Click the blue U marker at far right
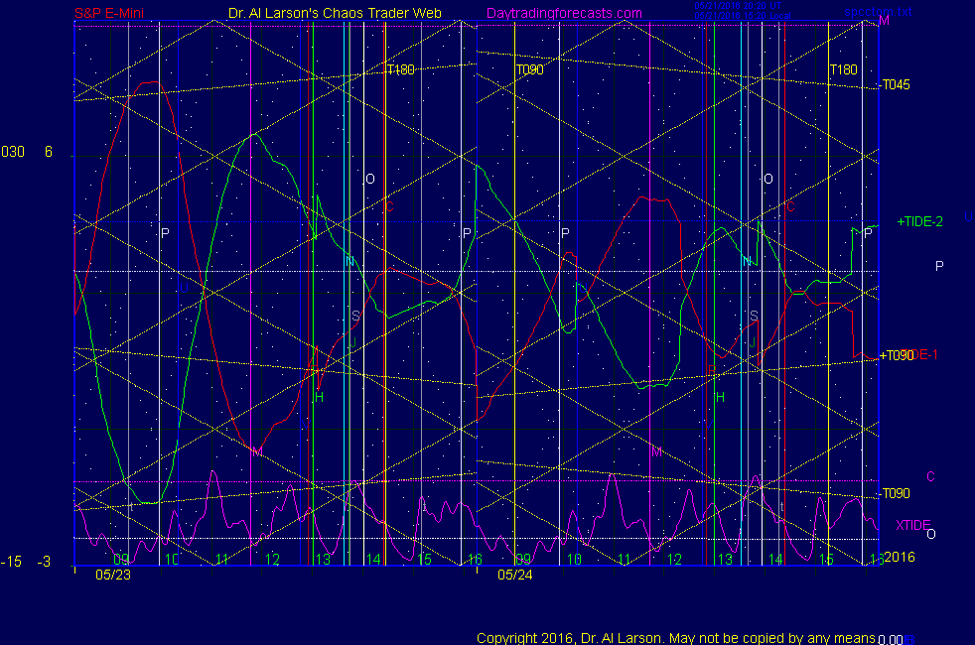The height and width of the screenshot is (645, 975). [968, 217]
